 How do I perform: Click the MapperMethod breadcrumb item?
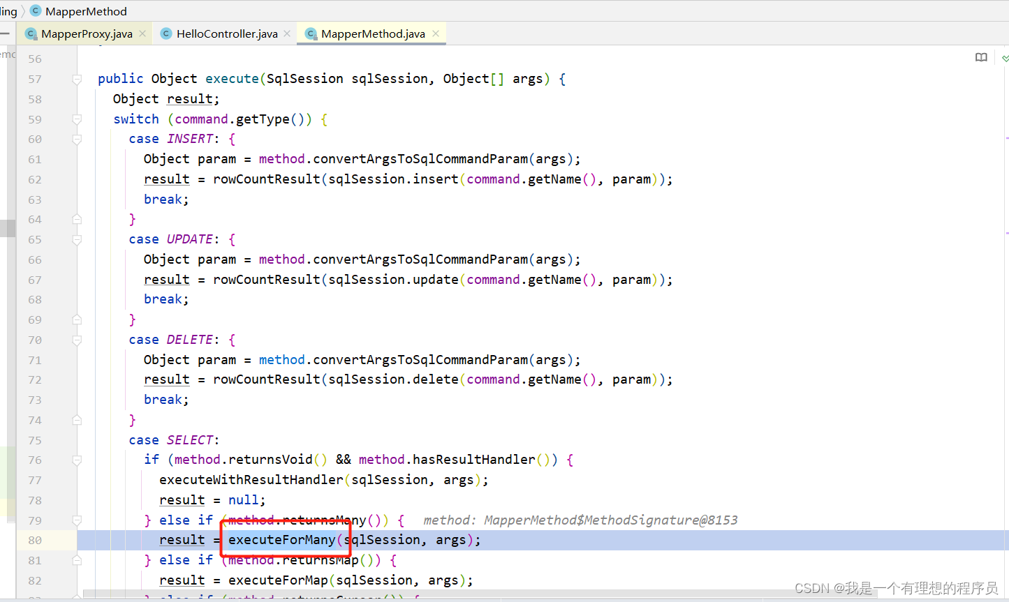pyautogui.click(x=86, y=11)
